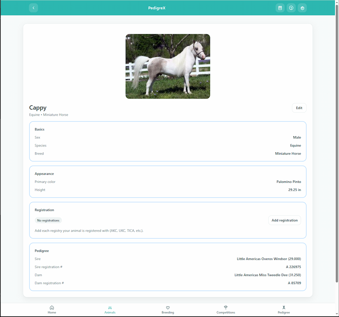Image resolution: width=339 pixels, height=317 pixels.
Task: Click the height value 29.25 in
Action: pos(294,190)
